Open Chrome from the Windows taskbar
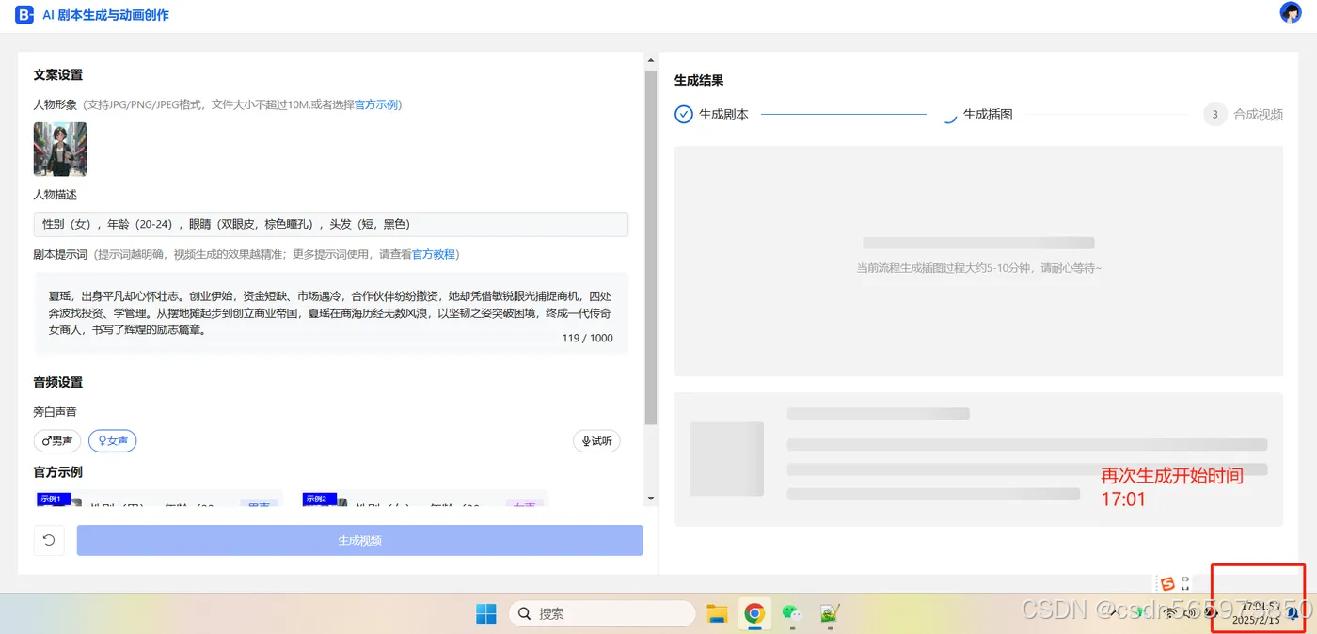Image resolution: width=1317 pixels, height=634 pixels. tap(754, 613)
